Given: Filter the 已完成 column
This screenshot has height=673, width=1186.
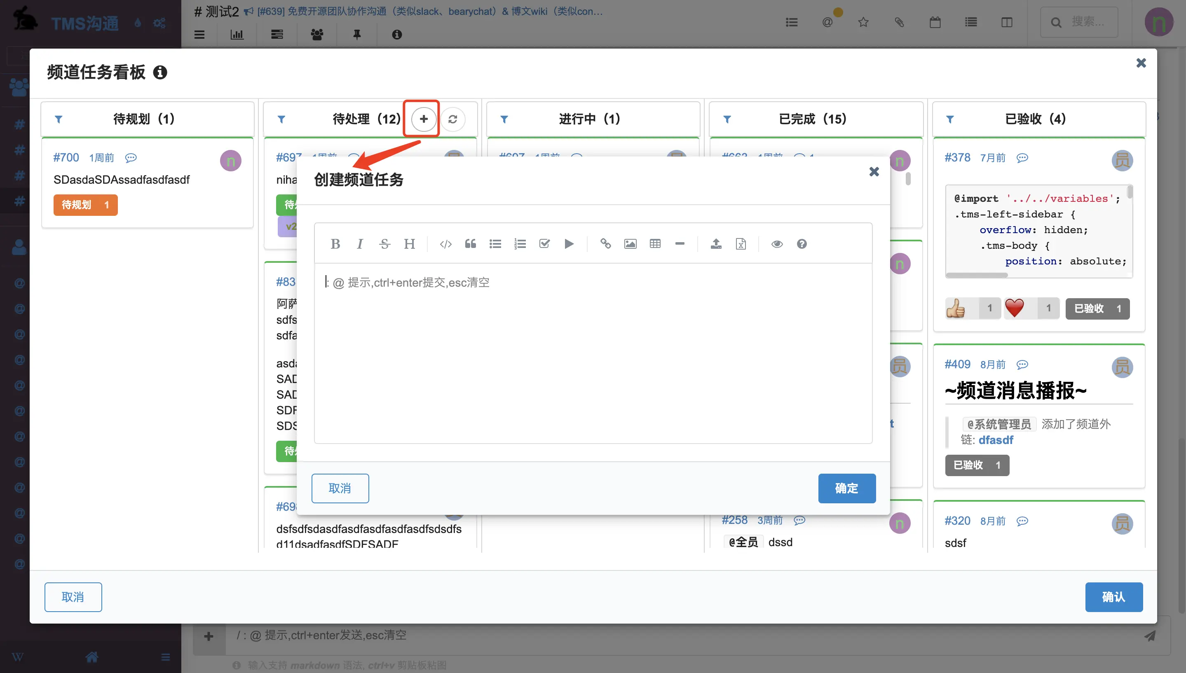Looking at the screenshot, I should pyautogui.click(x=727, y=119).
